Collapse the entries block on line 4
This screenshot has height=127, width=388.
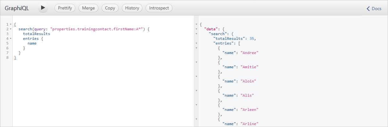(x=11, y=39)
